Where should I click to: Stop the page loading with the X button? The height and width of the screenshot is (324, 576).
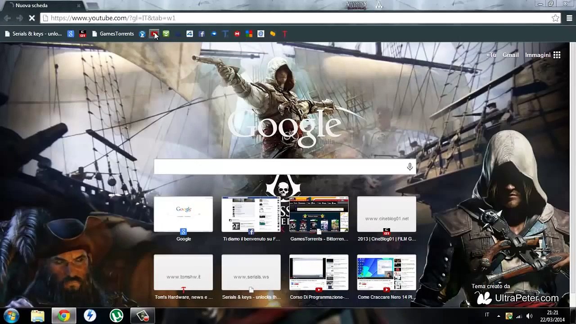[x=32, y=18]
